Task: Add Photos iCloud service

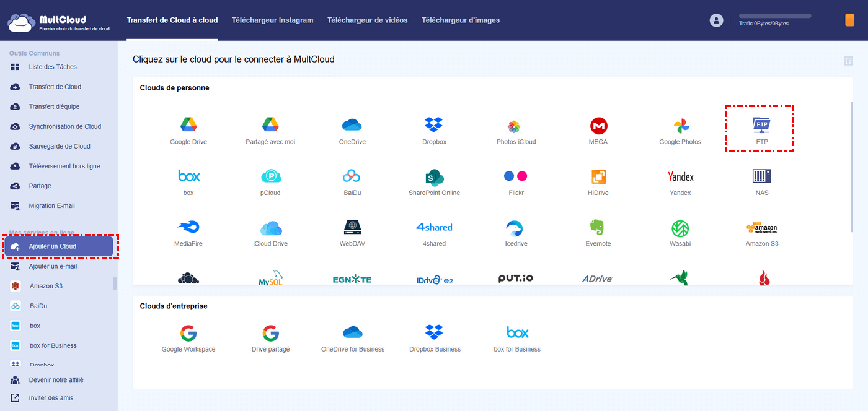Action: pyautogui.click(x=516, y=131)
